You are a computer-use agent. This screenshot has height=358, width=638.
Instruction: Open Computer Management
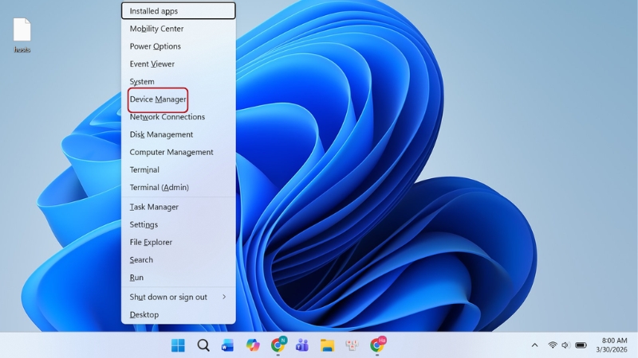click(178, 152)
